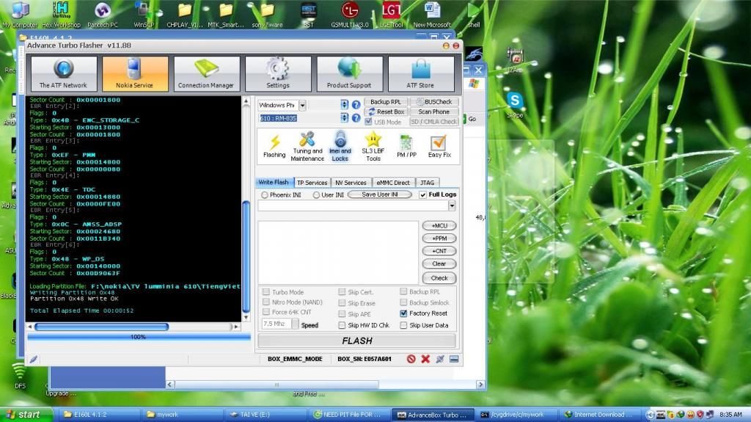Click the pencil icon below the log
Viewport: 751px width, 422px height.
pyautogui.click(x=33, y=359)
